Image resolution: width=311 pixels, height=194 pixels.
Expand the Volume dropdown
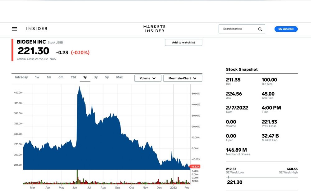148,78
